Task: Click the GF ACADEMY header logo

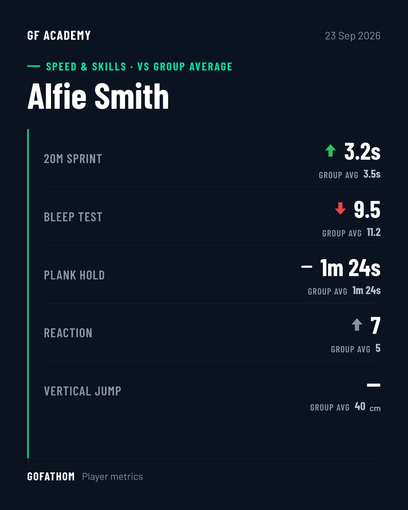Action: pyautogui.click(x=59, y=36)
